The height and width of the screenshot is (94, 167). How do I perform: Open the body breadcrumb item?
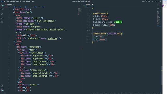(21, 7)
